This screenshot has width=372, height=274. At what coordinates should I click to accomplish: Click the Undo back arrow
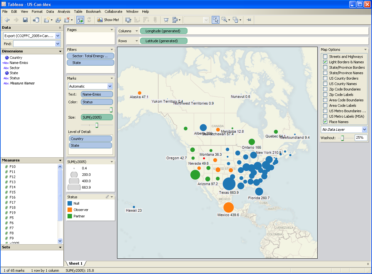(7, 20)
